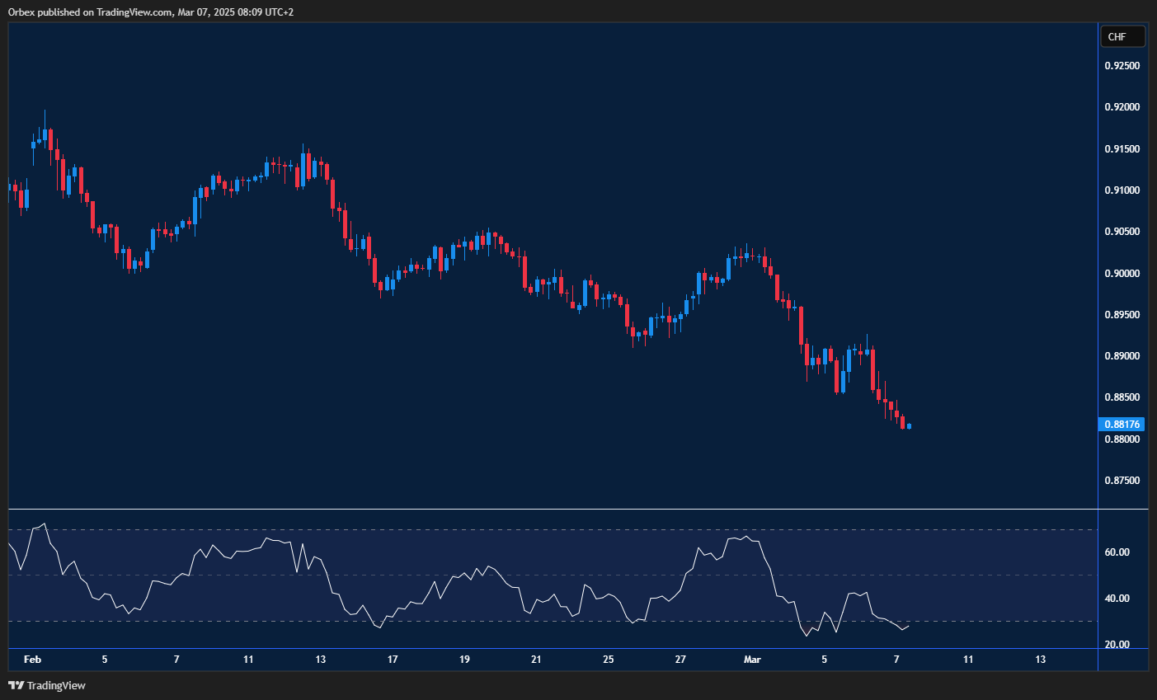This screenshot has height=700, width=1157.
Task: Toggle the 0.88000 price level label
Action: click(1124, 439)
